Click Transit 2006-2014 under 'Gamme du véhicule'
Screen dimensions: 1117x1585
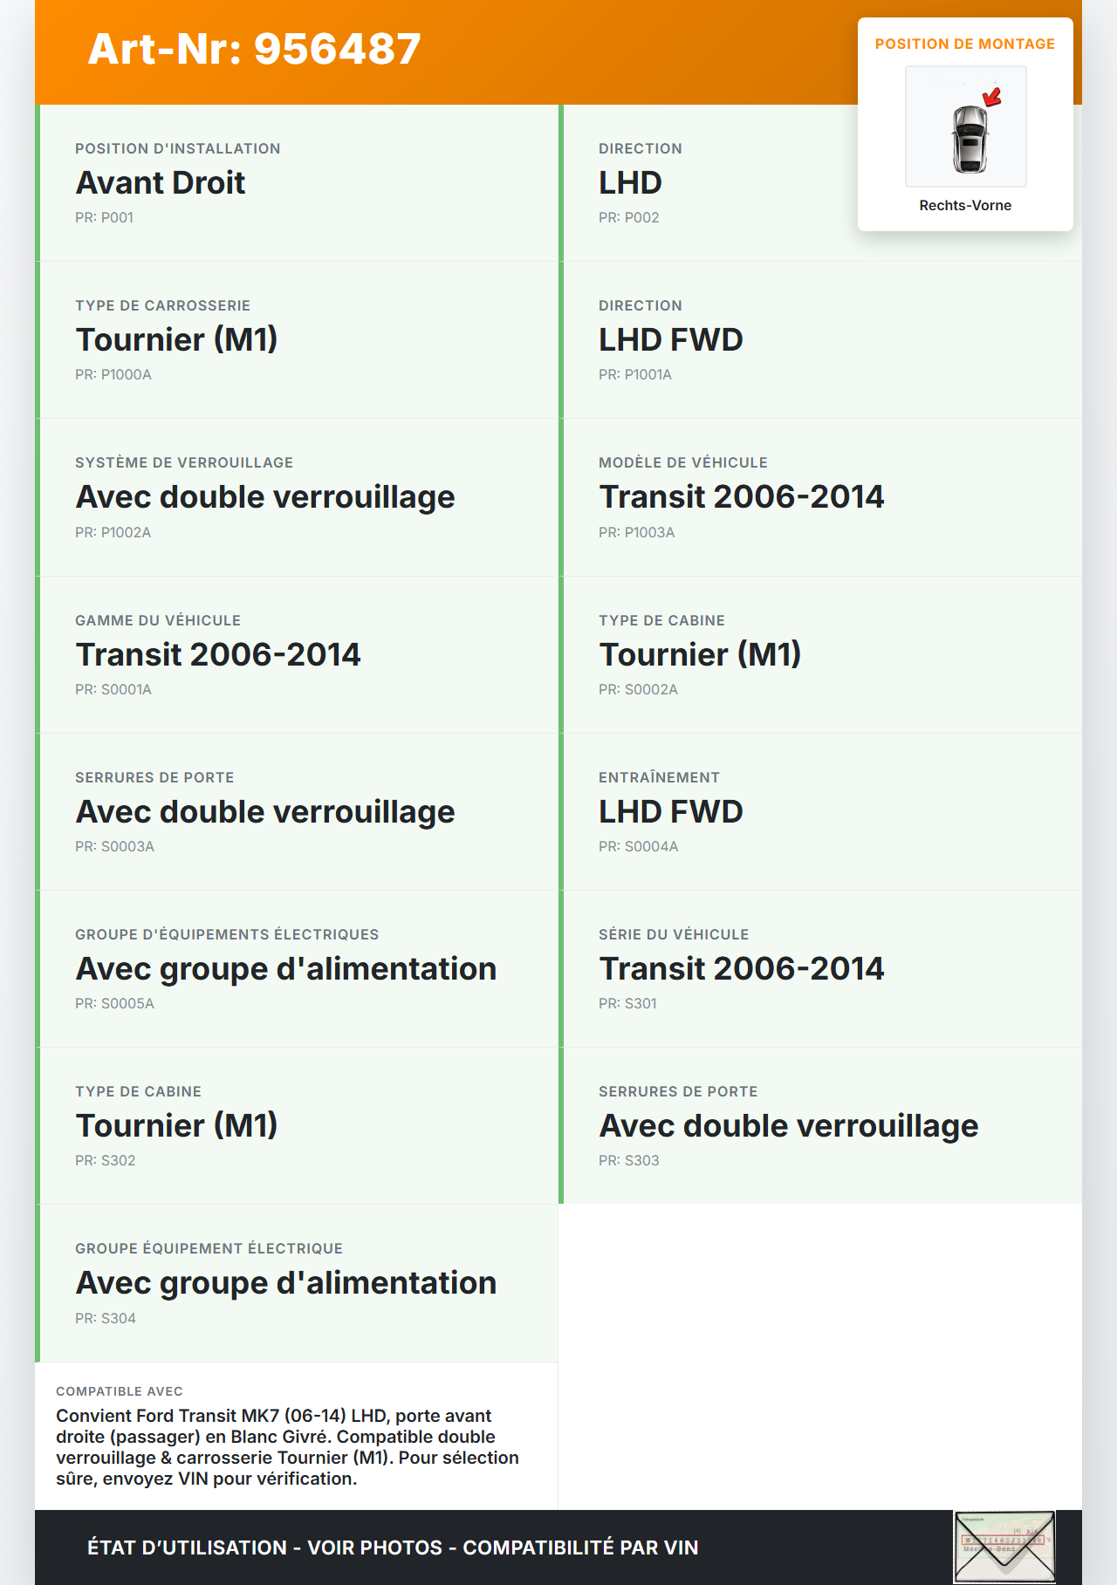pyautogui.click(x=218, y=655)
